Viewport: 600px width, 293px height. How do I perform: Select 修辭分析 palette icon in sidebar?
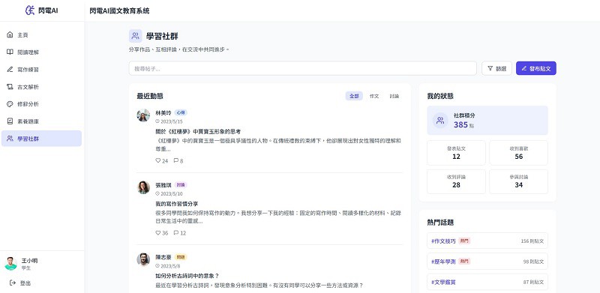tap(10, 104)
